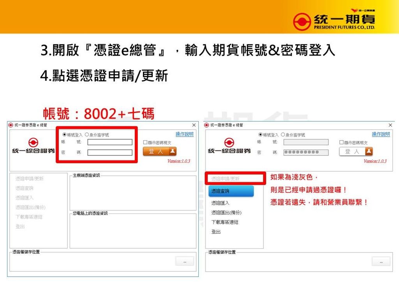Focus the empty 密碼 password field

tap(110, 153)
